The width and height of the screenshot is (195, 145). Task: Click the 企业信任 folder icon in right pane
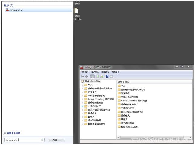tap(119, 93)
